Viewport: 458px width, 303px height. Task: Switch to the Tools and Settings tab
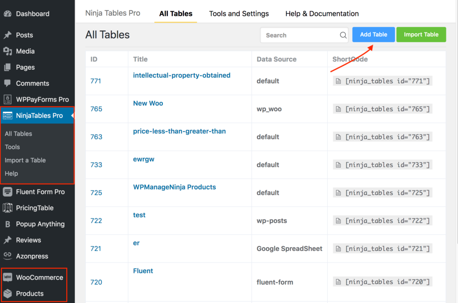pyautogui.click(x=239, y=13)
